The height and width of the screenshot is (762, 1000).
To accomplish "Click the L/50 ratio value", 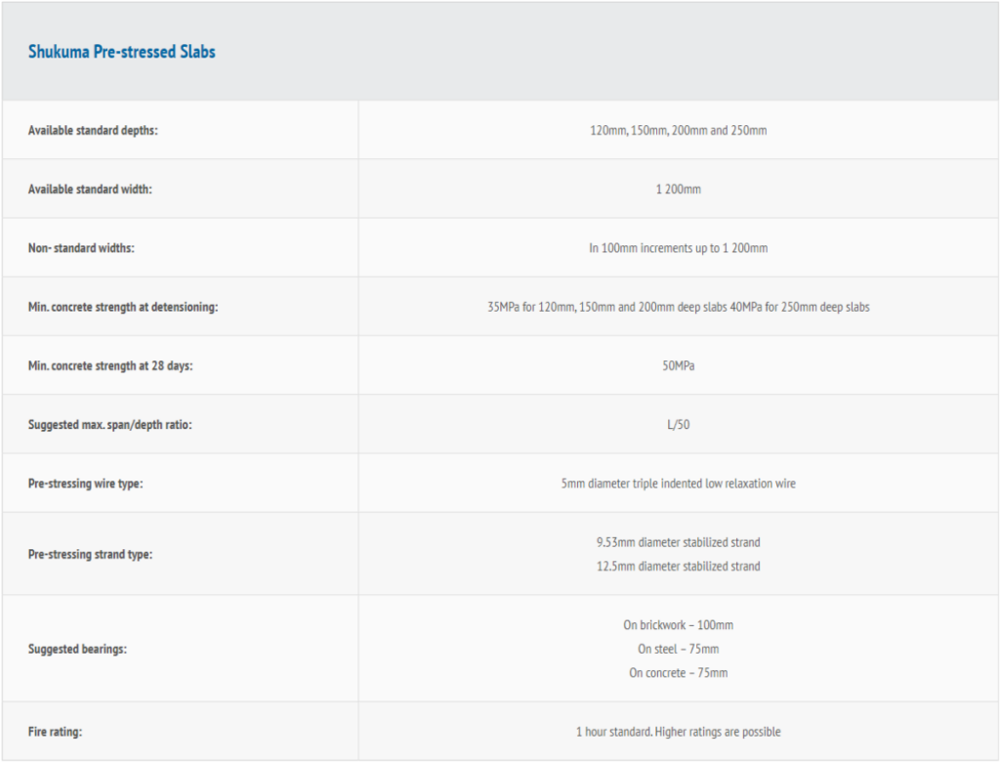I will click(678, 425).
